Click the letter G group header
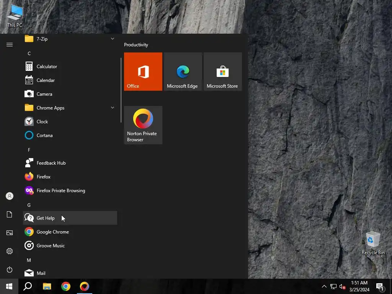This screenshot has width=392, height=294. (x=29, y=205)
